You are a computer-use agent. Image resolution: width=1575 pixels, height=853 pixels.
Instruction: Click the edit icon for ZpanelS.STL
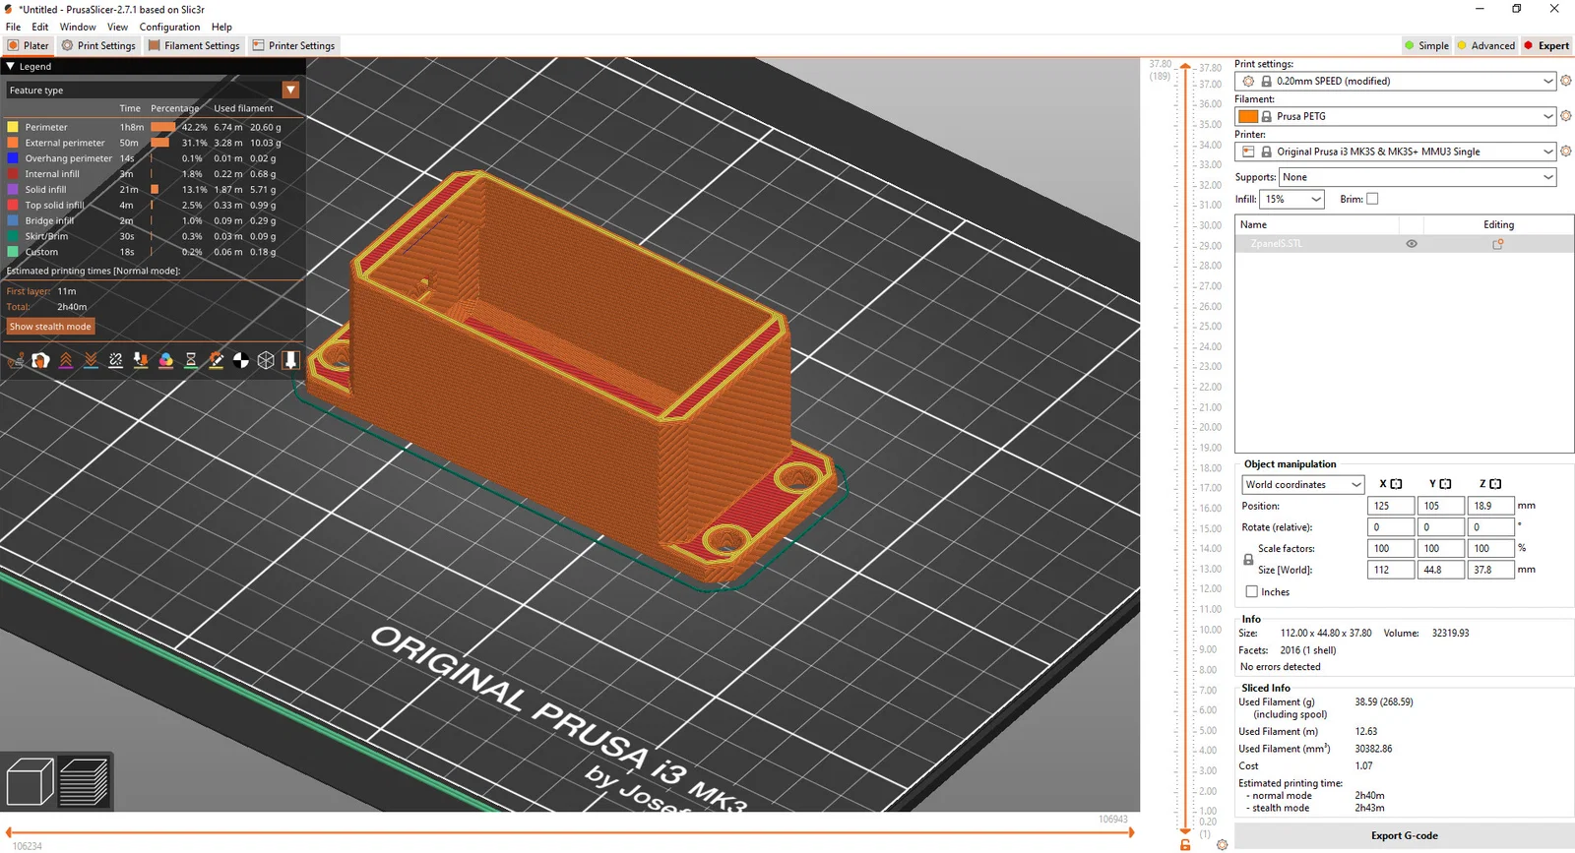click(1498, 244)
